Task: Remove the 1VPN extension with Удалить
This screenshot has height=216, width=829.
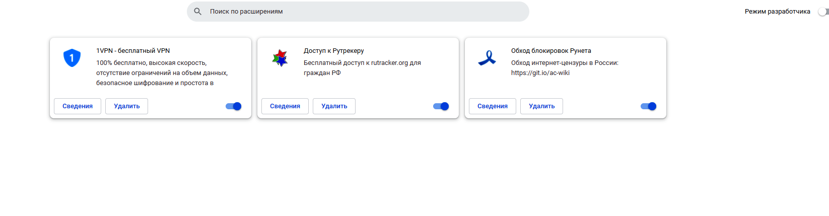Action: 126,106
